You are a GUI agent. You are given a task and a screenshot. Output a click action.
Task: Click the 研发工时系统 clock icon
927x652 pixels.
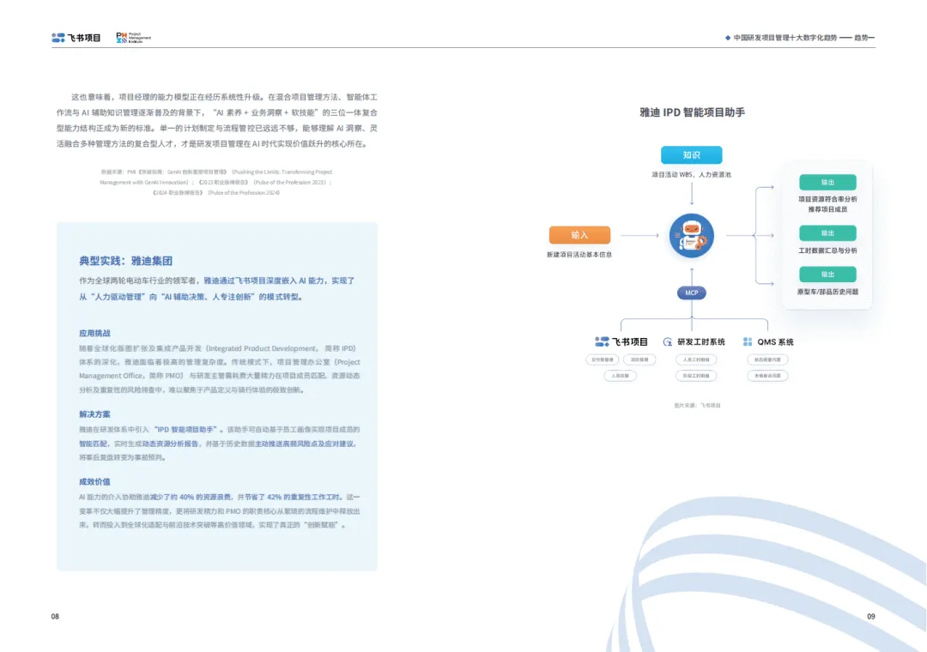(668, 341)
